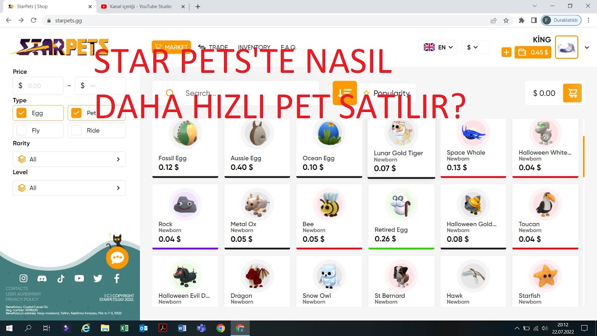The height and width of the screenshot is (336, 597).
Task: Open Outlook from the taskbar
Action: click(143, 328)
